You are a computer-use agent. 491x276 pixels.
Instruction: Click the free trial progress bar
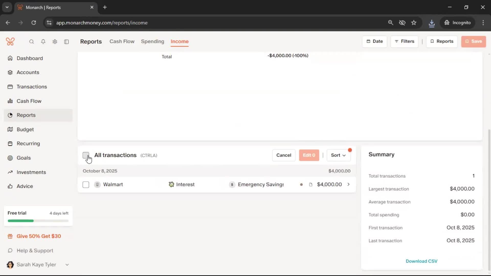(x=38, y=221)
